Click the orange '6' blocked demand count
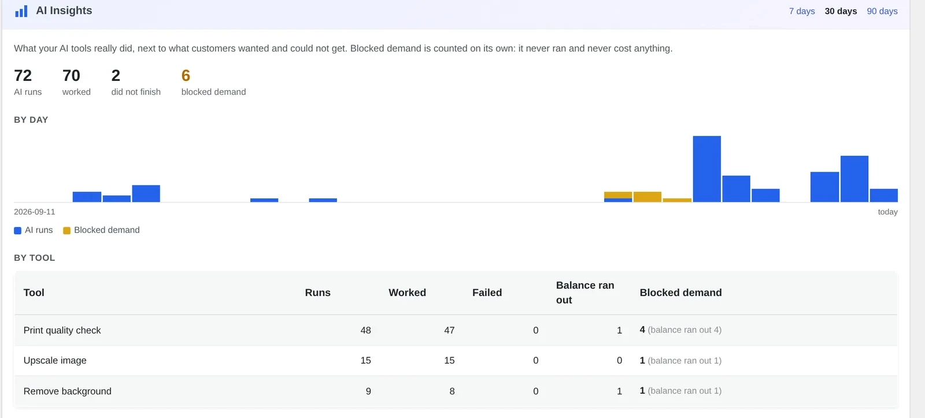Image resolution: width=925 pixels, height=418 pixels. tap(186, 76)
